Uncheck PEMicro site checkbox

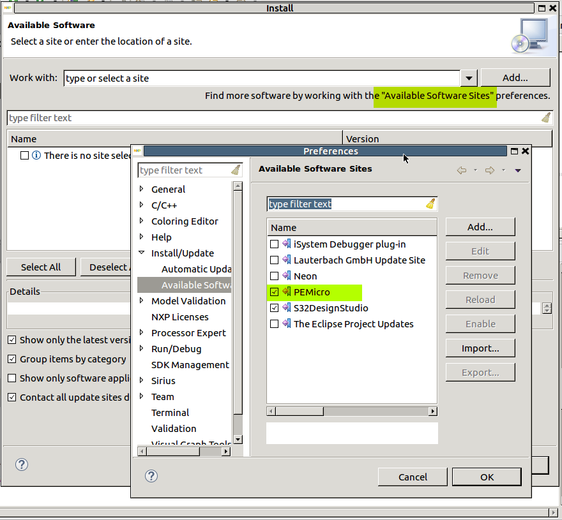coord(274,292)
